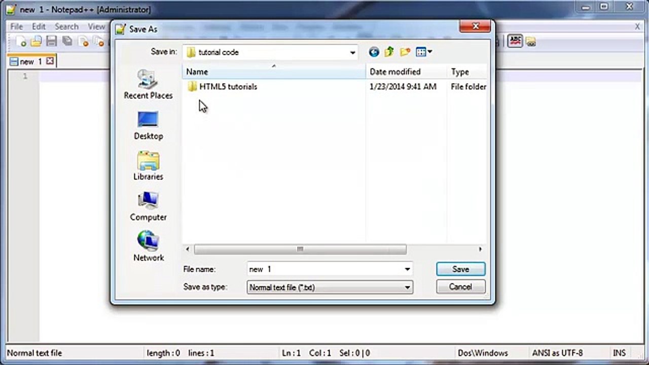The width and height of the screenshot is (649, 365).
Task: Sort files by Name column header
Action: (273, 72)
